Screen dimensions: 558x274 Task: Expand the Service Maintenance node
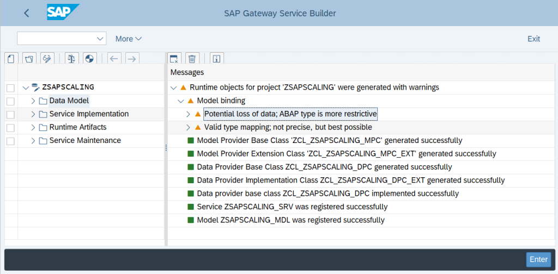click(33, 141)
